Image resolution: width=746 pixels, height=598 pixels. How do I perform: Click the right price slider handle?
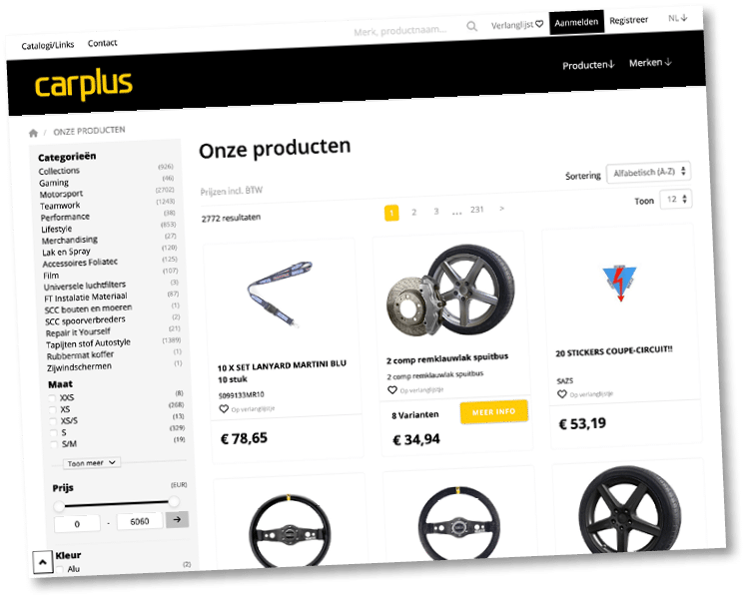click(x=174, y=501)
